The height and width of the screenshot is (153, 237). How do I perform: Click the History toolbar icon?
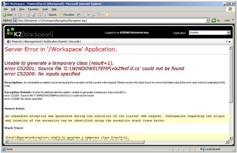79,15
